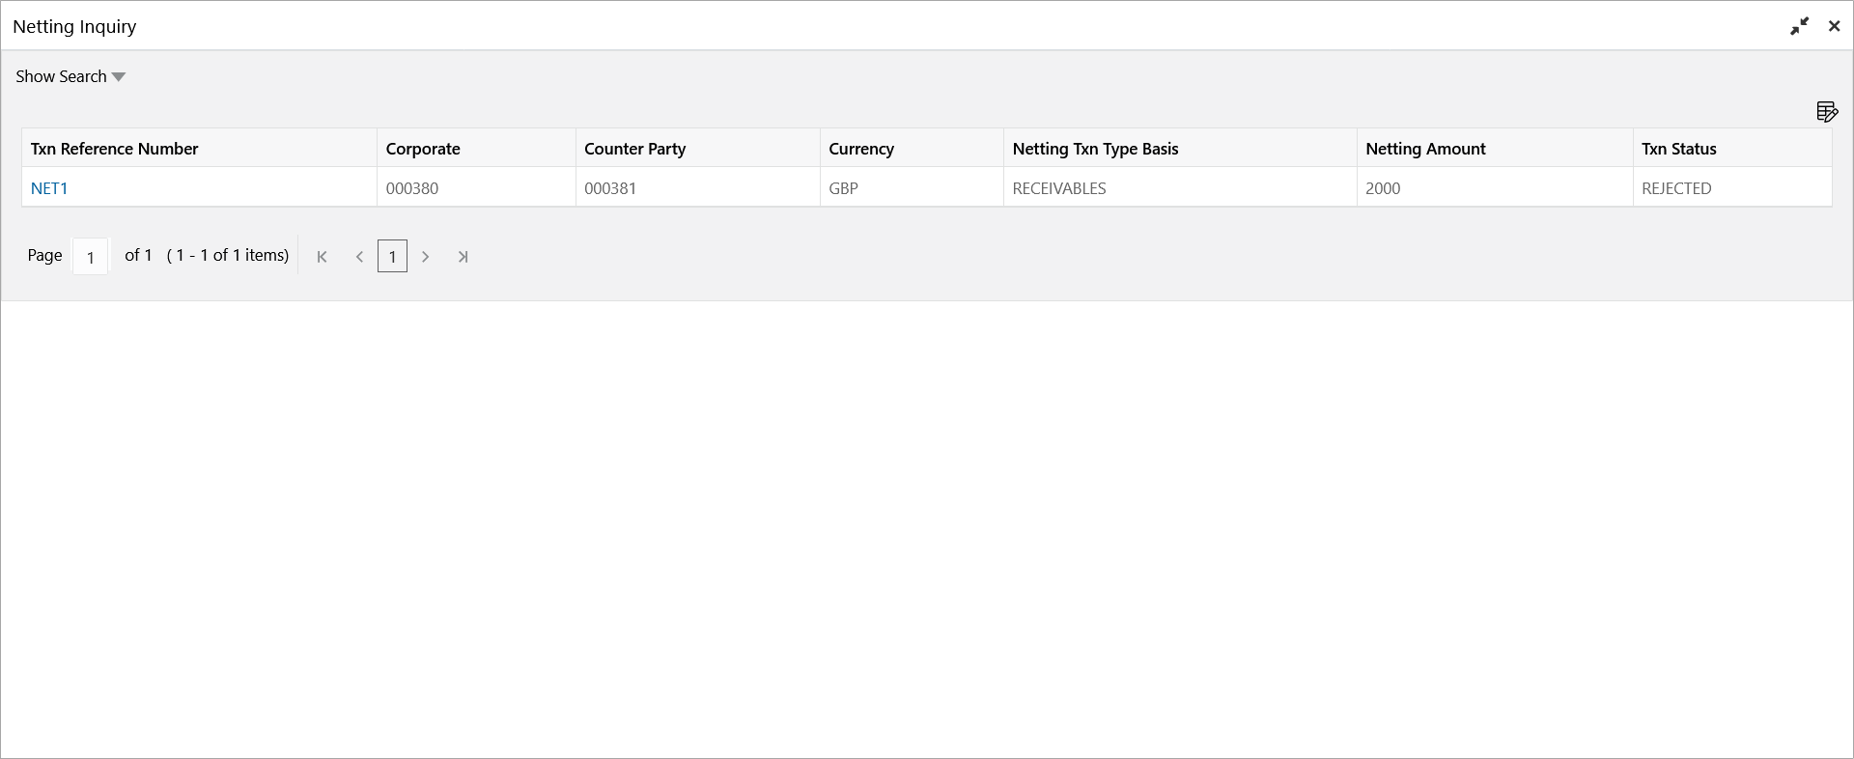The height and width of the screenshot is (759, 1854).
Task: Go to the last page
Action: [463, 257]
